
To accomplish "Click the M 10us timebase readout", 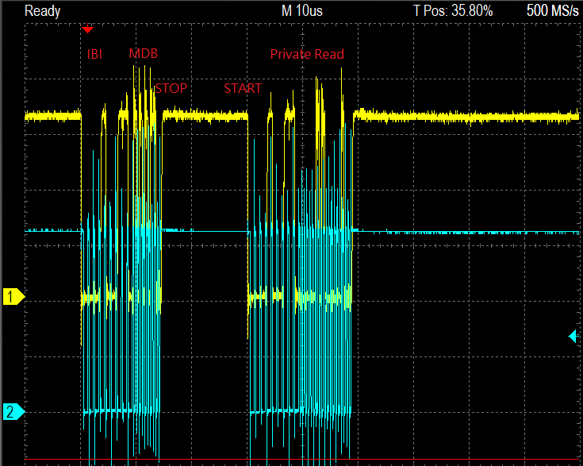I will (302, 11).
